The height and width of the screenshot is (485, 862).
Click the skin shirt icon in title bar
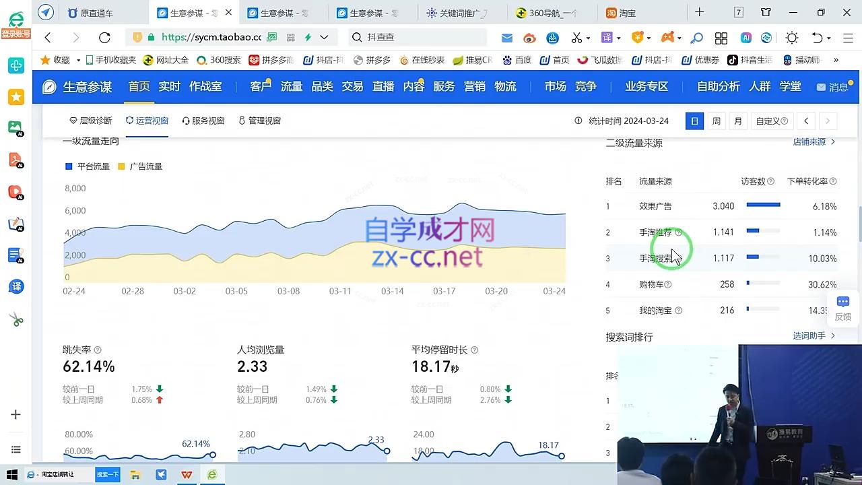(766, 12)
